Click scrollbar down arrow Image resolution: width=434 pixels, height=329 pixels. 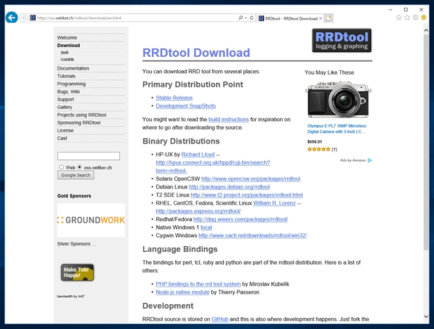pyautogui.click(x=426, y=316)
